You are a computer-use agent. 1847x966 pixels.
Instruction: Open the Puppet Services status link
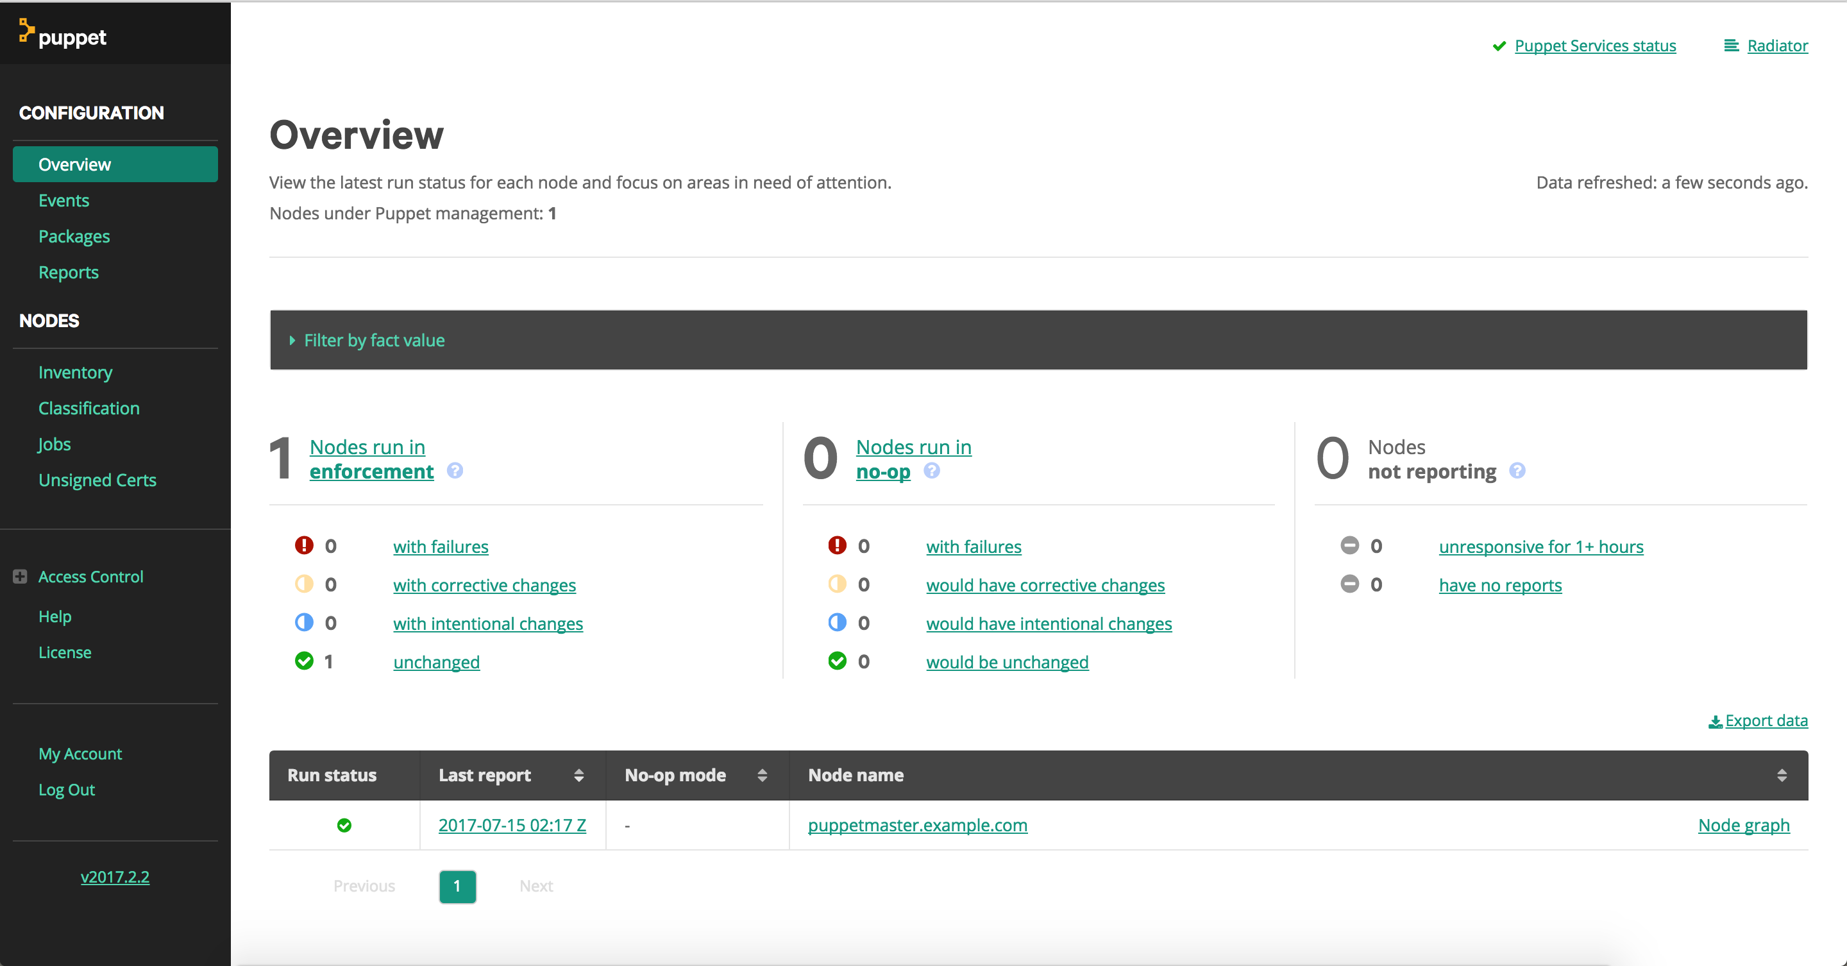(1594, 46)
